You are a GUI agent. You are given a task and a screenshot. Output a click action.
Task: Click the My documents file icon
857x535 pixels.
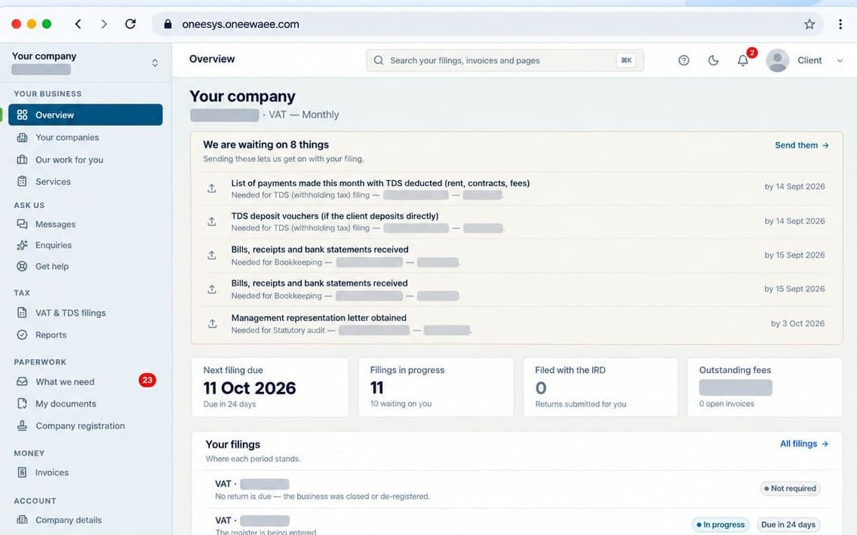[x=22, y=404]
